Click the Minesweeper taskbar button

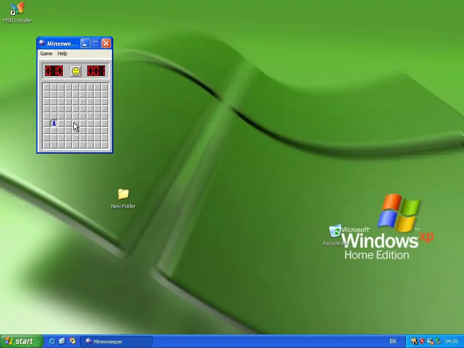tap(116, 342)
